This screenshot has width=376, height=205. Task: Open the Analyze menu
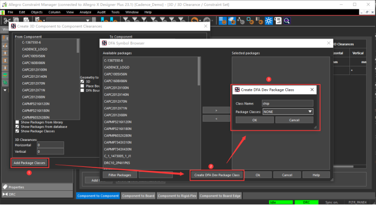[85, 12]
